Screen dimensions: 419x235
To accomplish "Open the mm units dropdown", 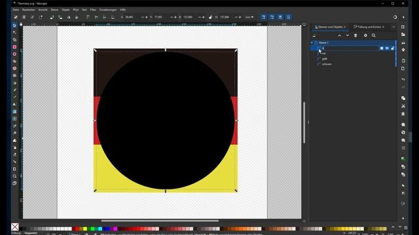I will [249, 17].
